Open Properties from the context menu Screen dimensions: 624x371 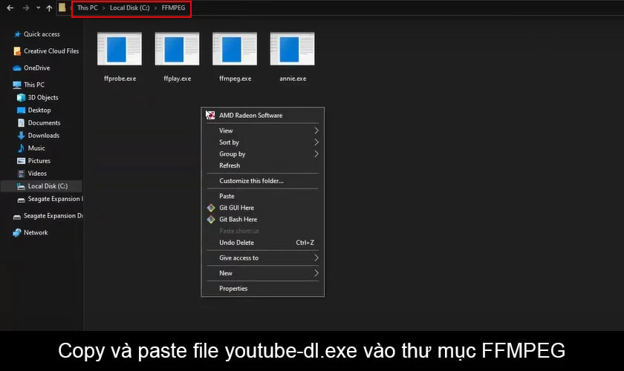(263, 289)
